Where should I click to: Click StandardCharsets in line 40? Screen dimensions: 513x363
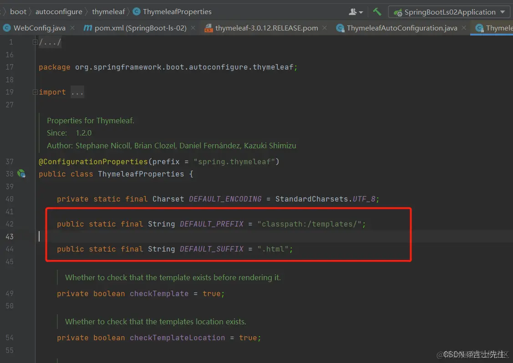pos(311,199)
